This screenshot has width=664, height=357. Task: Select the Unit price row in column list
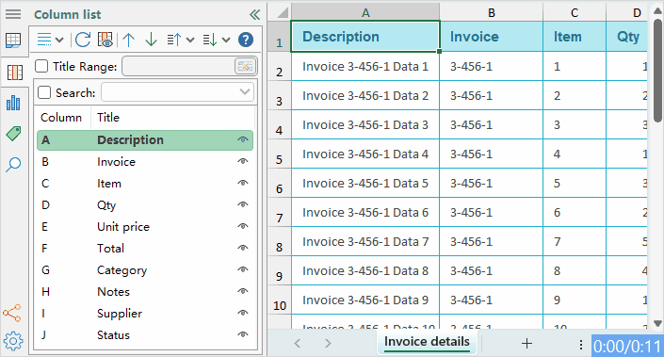coord(145,227)
